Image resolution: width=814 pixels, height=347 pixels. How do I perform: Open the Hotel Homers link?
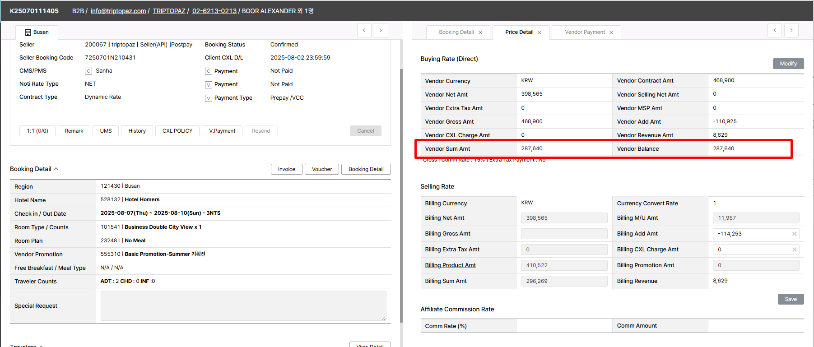pyautogui.click(x=142, y=199)
